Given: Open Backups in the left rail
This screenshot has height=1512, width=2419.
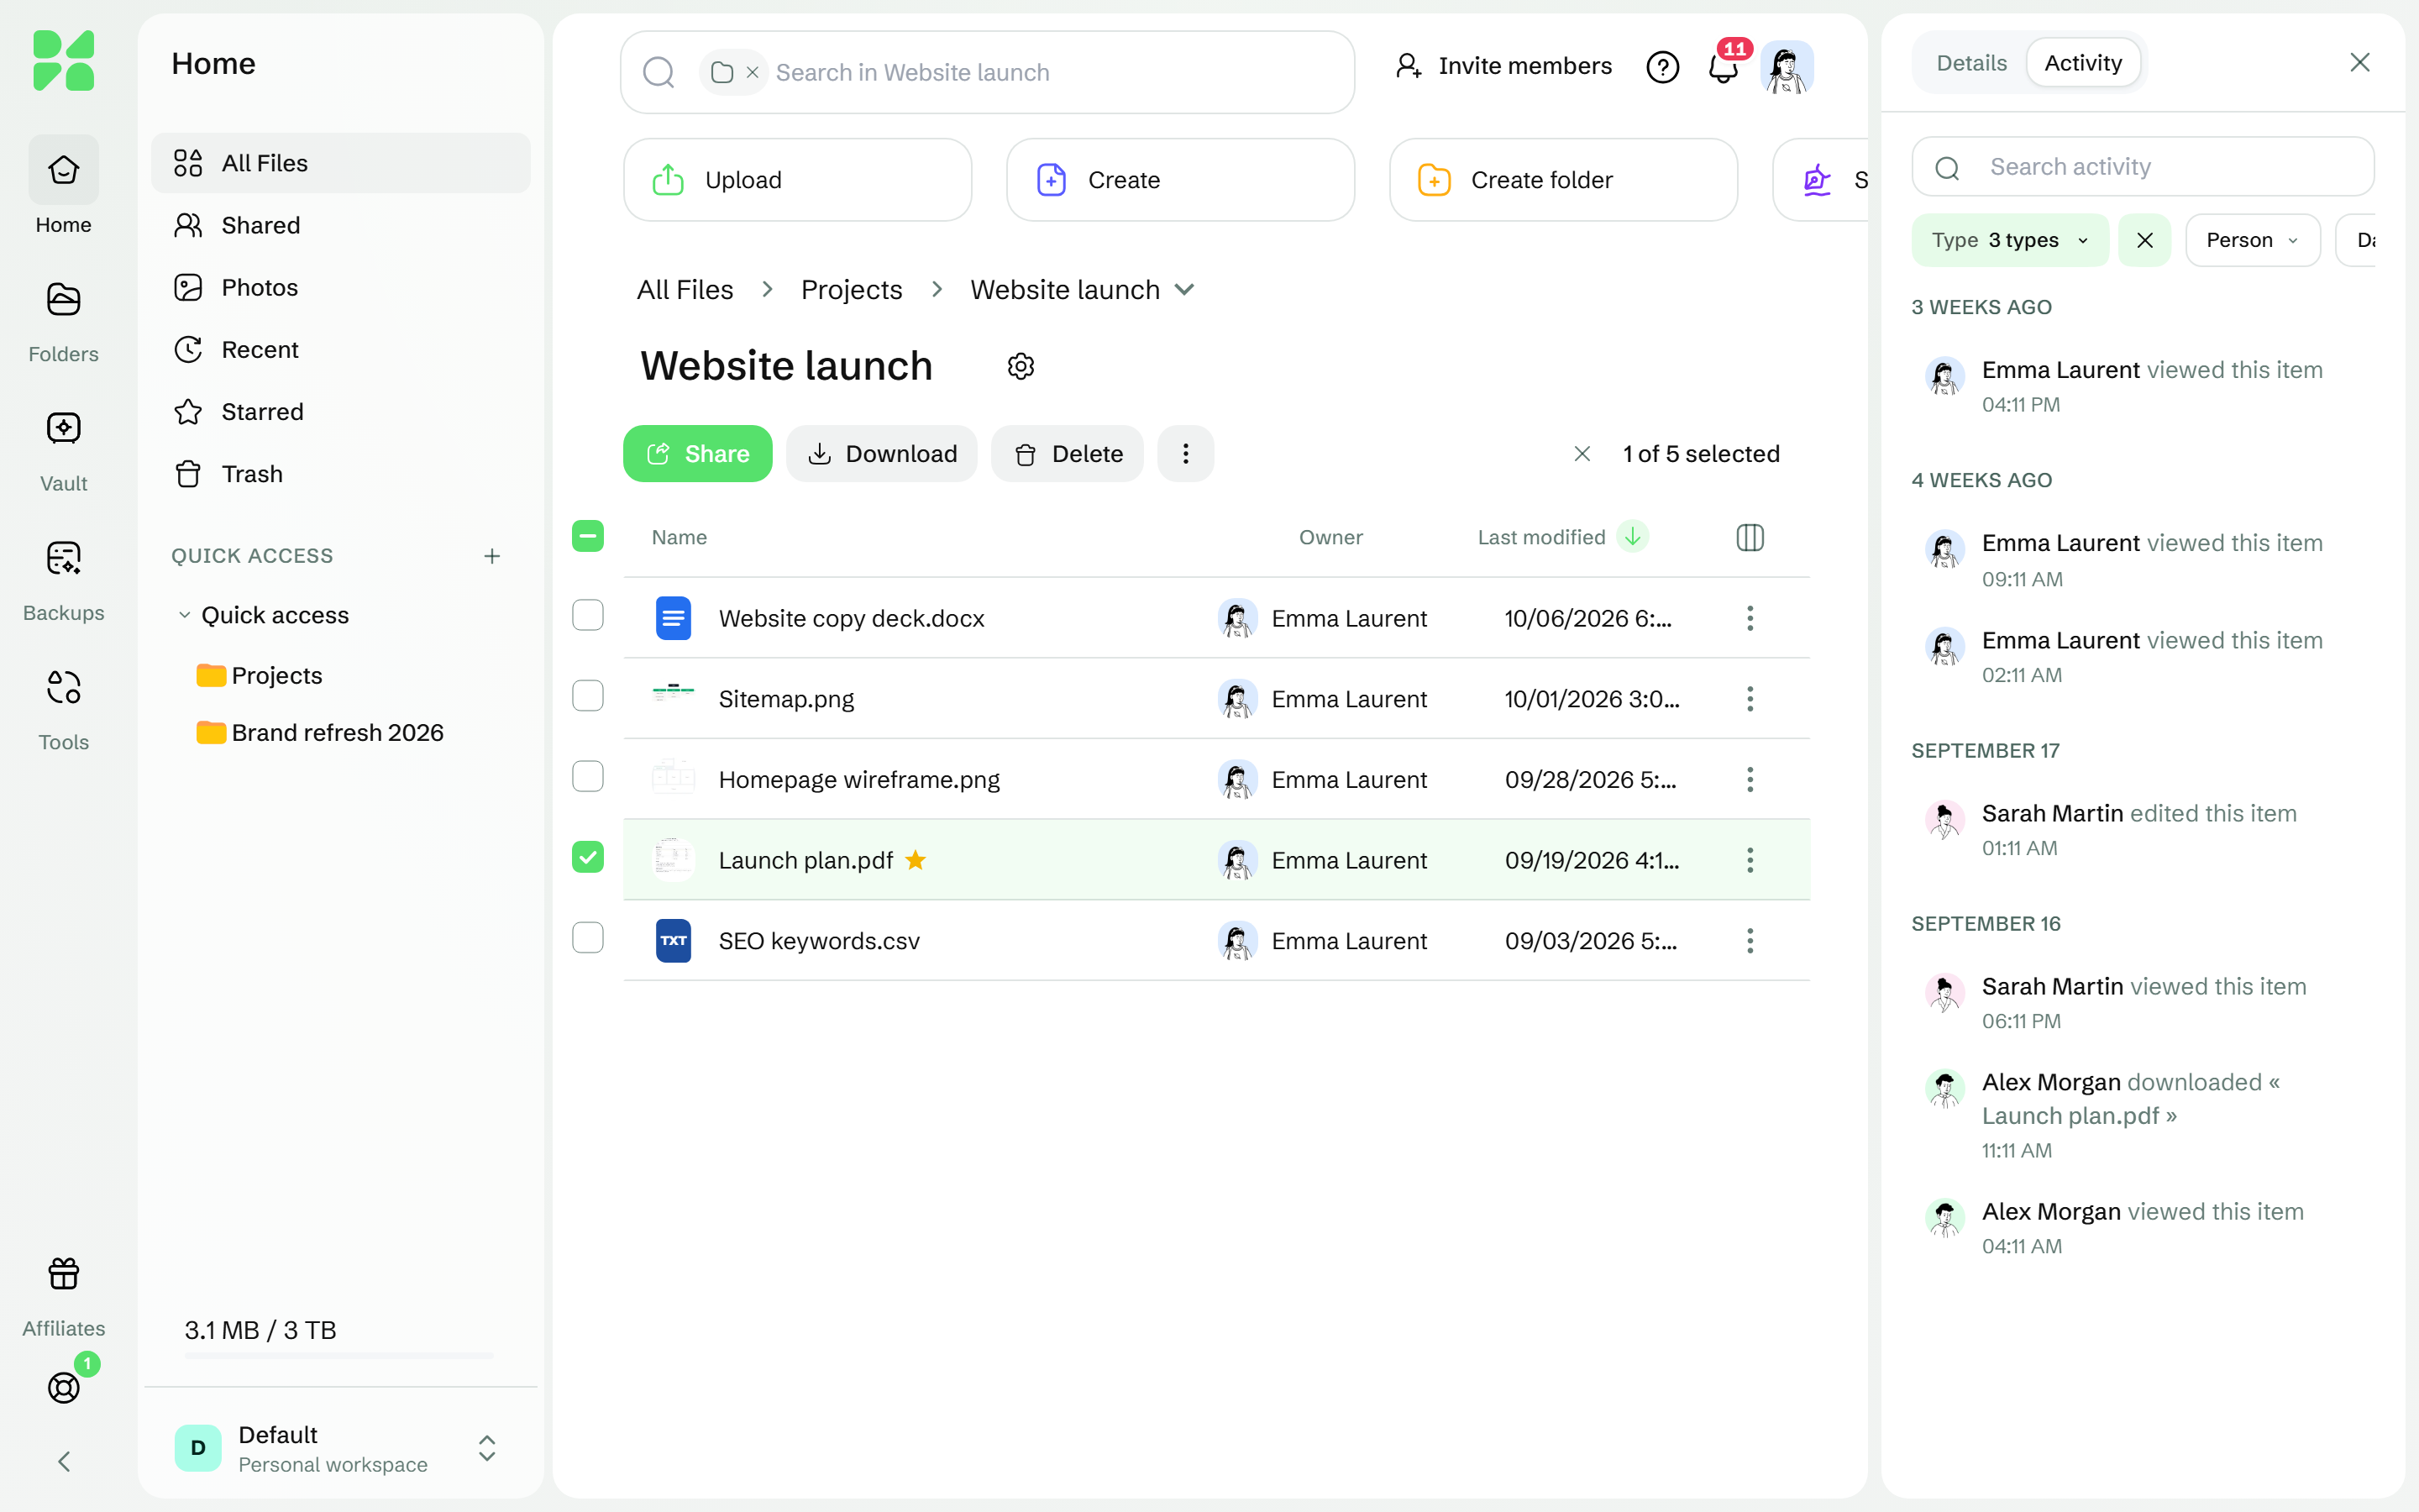Looking at the screenshot, I should tap(63, 580).
